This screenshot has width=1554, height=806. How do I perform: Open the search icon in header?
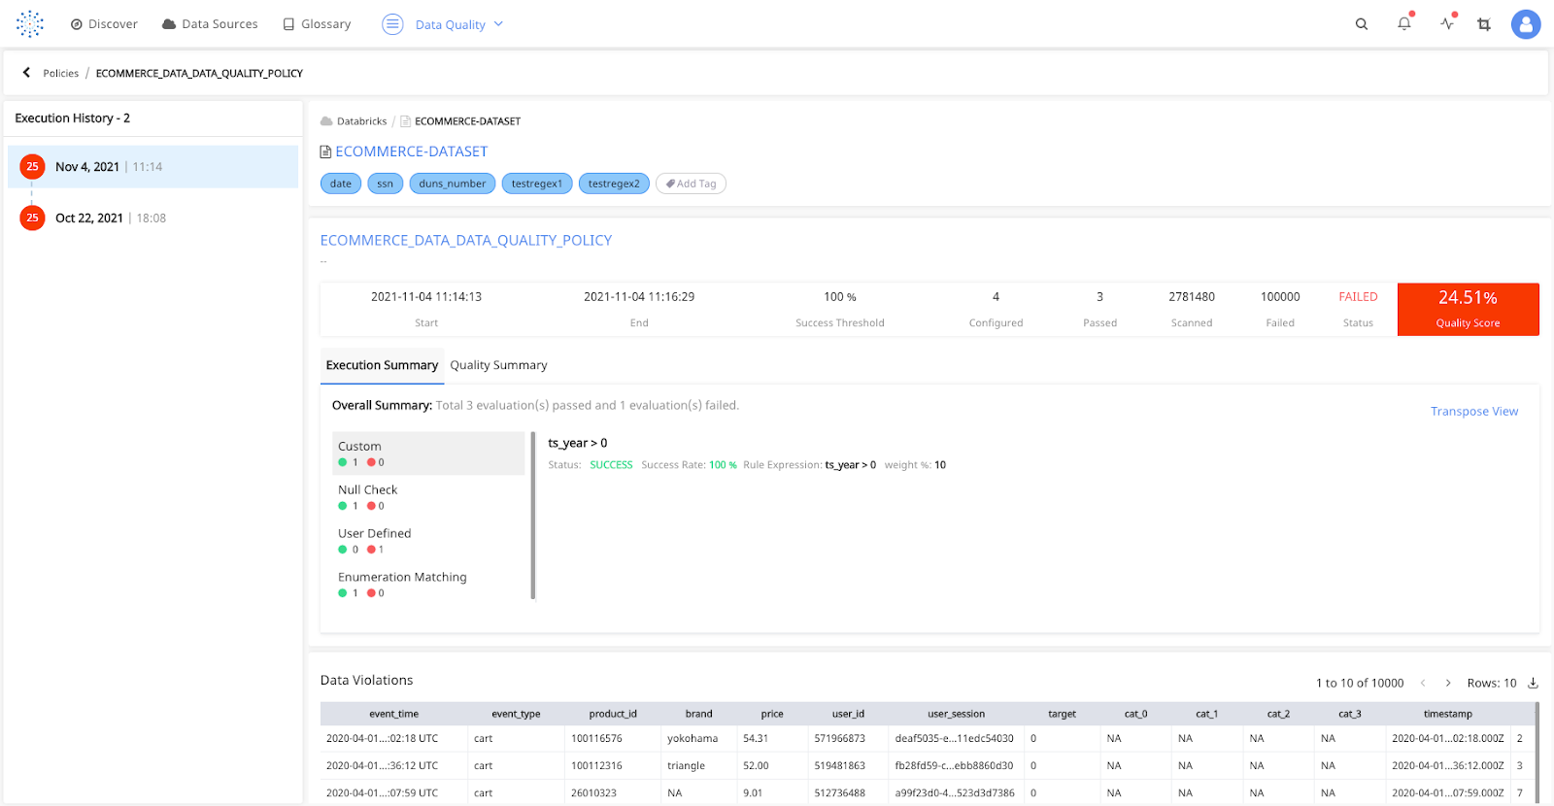click(x=1362, y=24)
